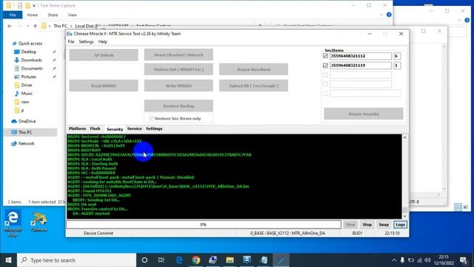Click the Write NVRAM button
This screenshot has width=474, height=267.
178,86
